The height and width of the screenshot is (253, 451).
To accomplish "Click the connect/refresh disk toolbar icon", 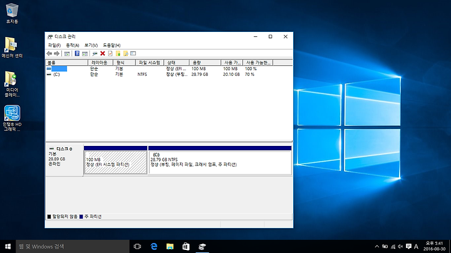I will pyautogui.click(x=95, y=53).
